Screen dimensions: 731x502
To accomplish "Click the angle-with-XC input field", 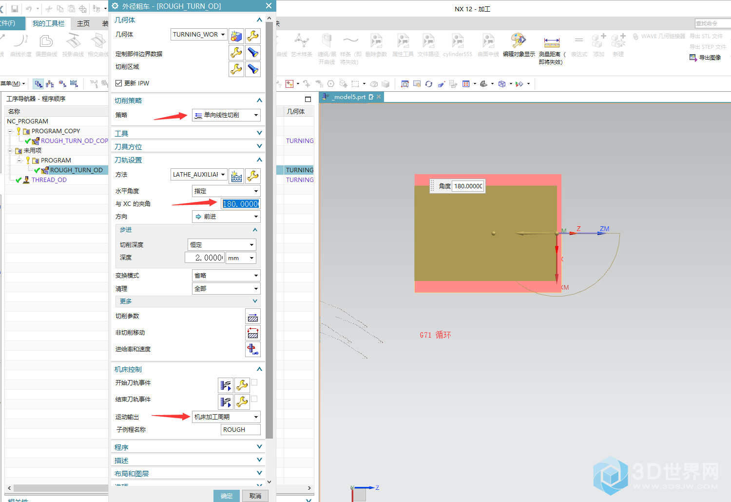I will [x=241, y=204].
